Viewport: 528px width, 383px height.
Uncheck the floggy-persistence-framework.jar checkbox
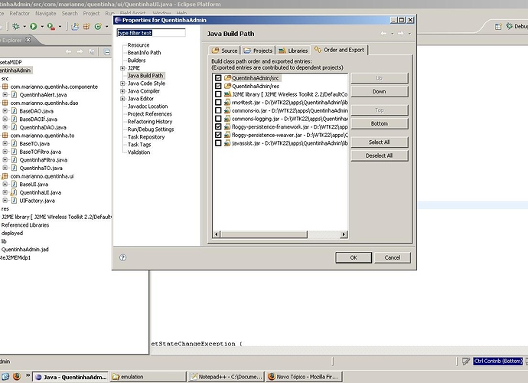[218, 126]
